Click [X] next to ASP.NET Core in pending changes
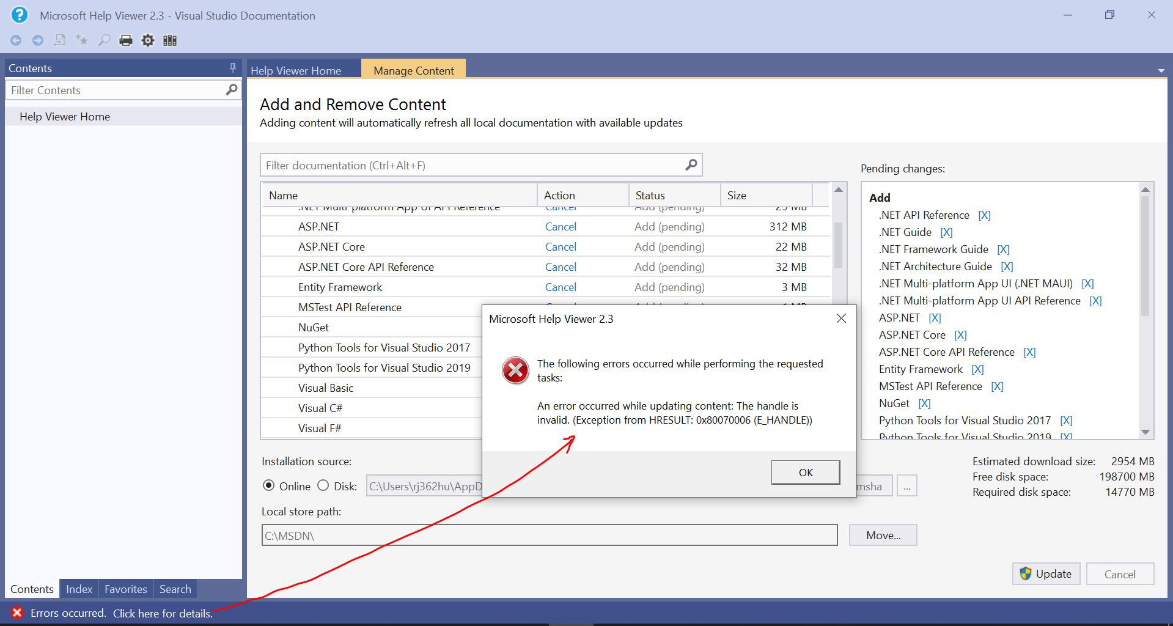This screenshot has height=626, width=1173. coord(960,335)
